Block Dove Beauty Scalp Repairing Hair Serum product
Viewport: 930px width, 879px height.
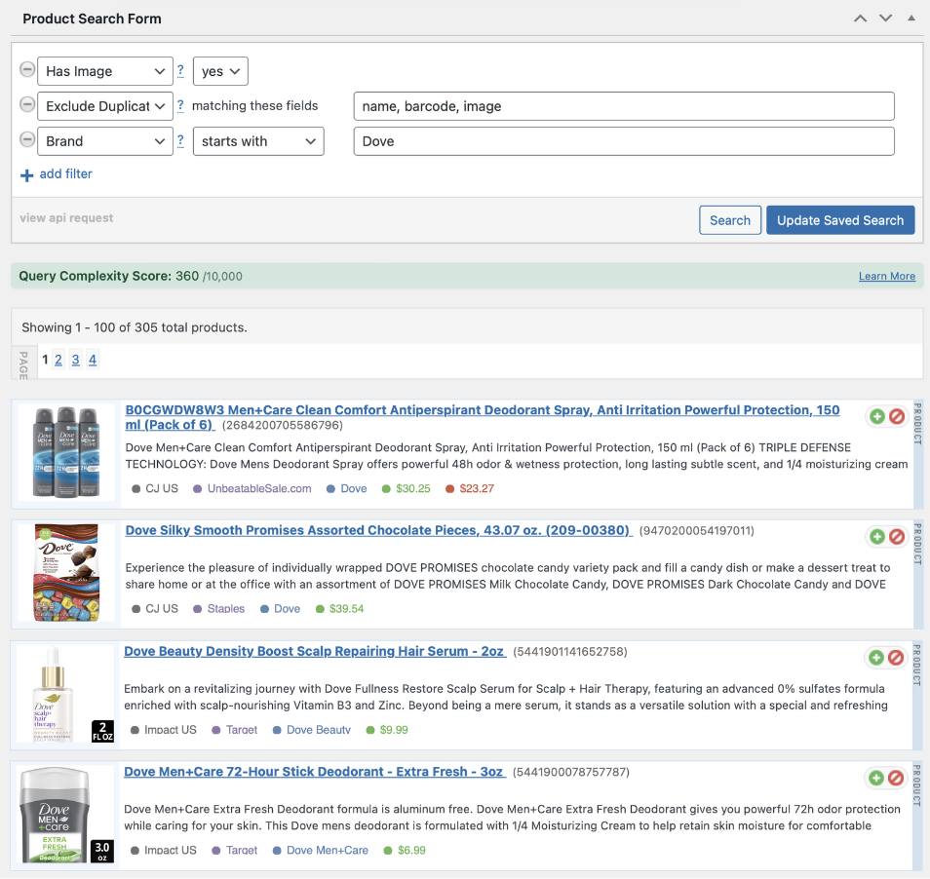pos(896,658)
